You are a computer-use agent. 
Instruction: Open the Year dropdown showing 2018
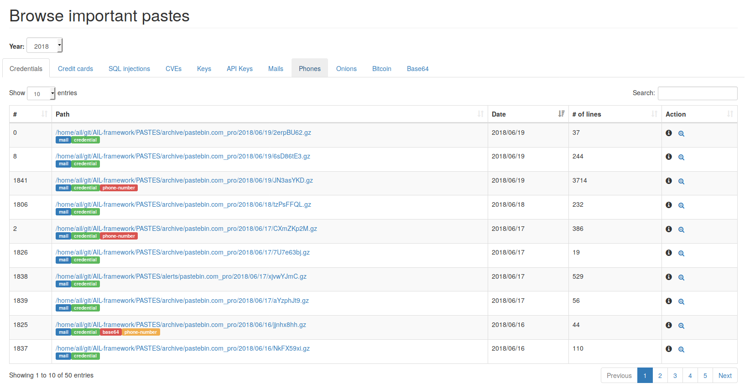point(44,46)
